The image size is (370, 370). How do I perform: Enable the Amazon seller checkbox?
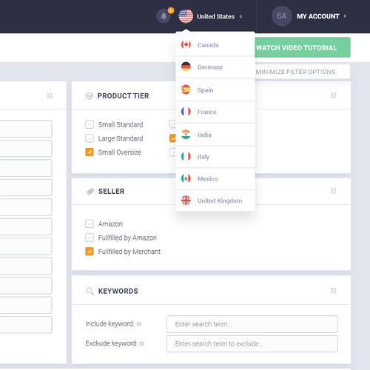pos(90,223)
